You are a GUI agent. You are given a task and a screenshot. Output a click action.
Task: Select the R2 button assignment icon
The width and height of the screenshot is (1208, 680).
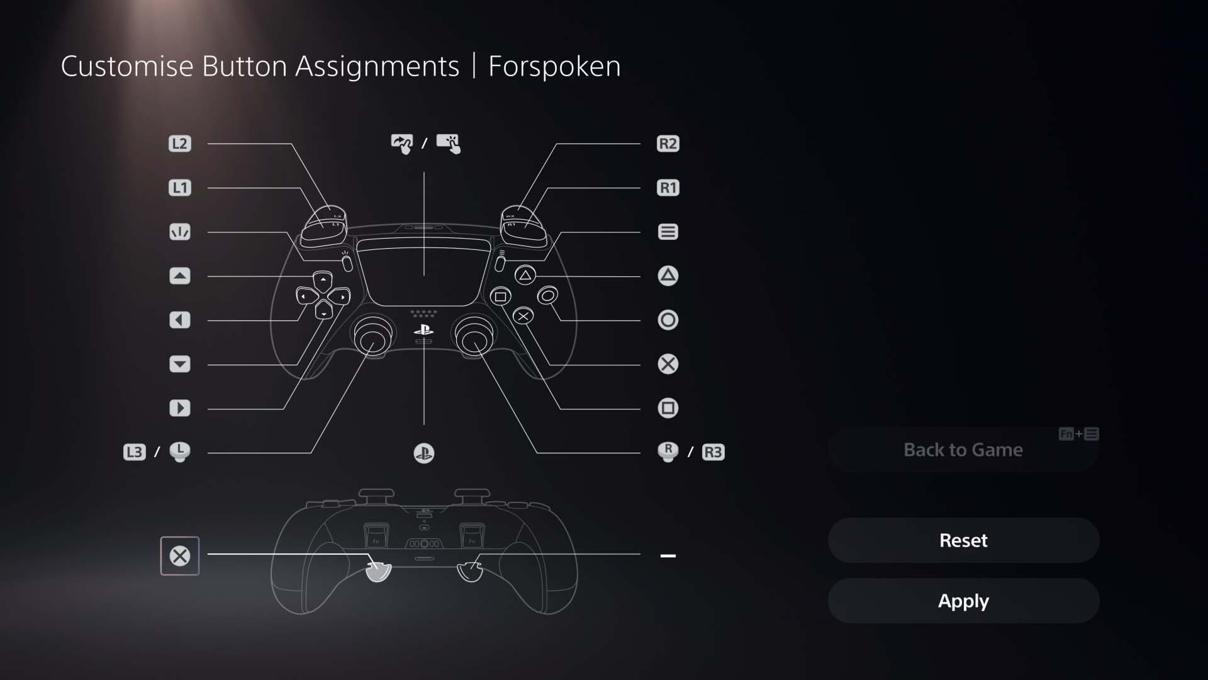[x=668, y=144]
